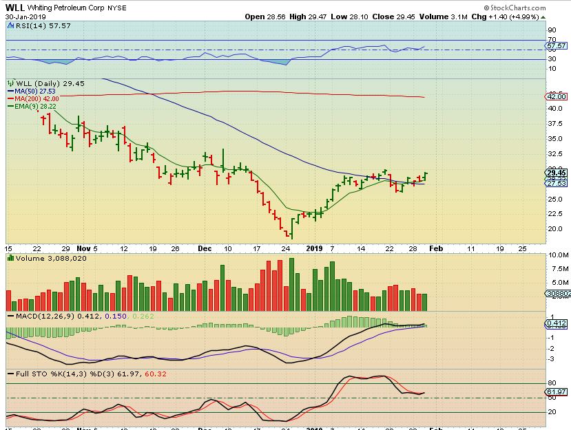Screen dimensions: 571x430
Task: Click the Volume 3,088,020 legend label
Action: (52, 259)
